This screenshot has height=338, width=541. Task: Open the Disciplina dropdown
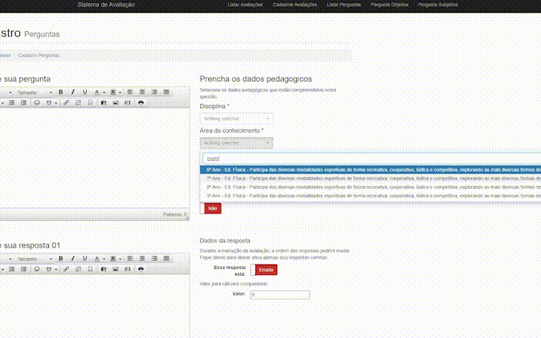coord(236,119)
